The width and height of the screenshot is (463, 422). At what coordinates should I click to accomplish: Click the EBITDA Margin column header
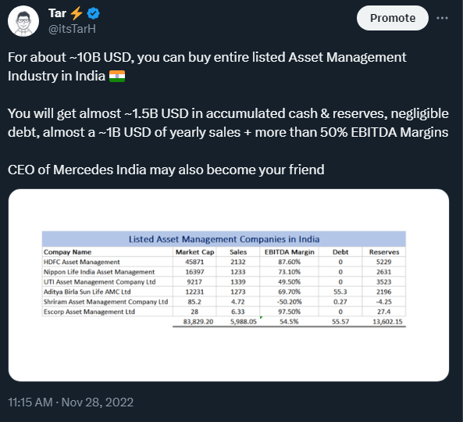pos(290,252)
